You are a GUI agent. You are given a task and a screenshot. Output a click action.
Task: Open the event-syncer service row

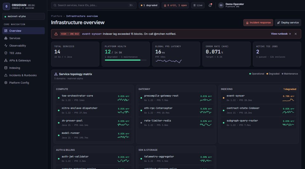(259, 98)
